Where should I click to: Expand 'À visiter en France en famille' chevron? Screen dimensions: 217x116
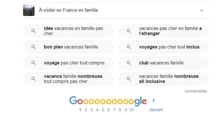click(202, 10)
